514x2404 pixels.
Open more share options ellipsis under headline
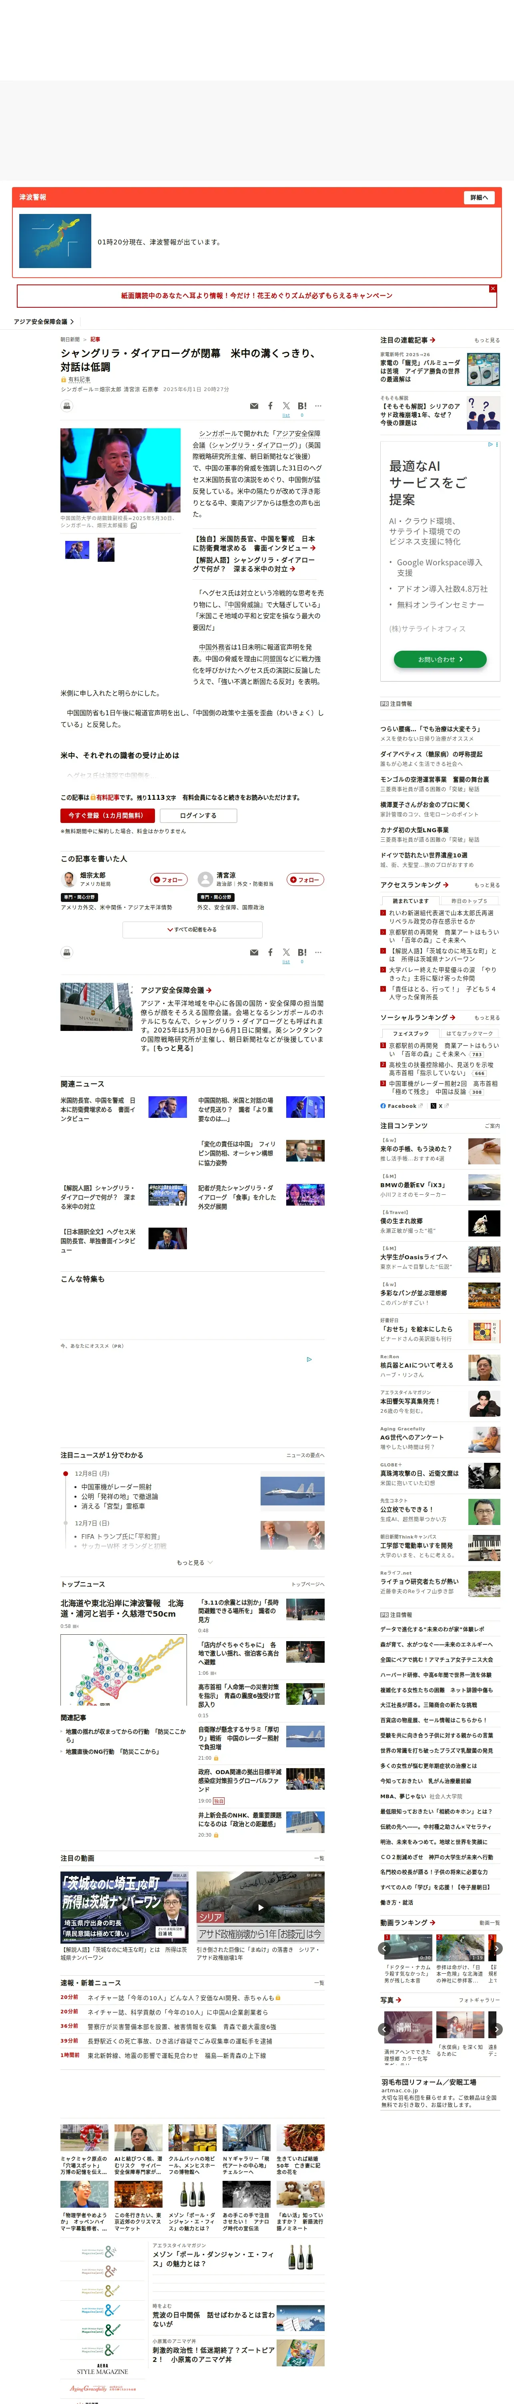click(318, 406)
